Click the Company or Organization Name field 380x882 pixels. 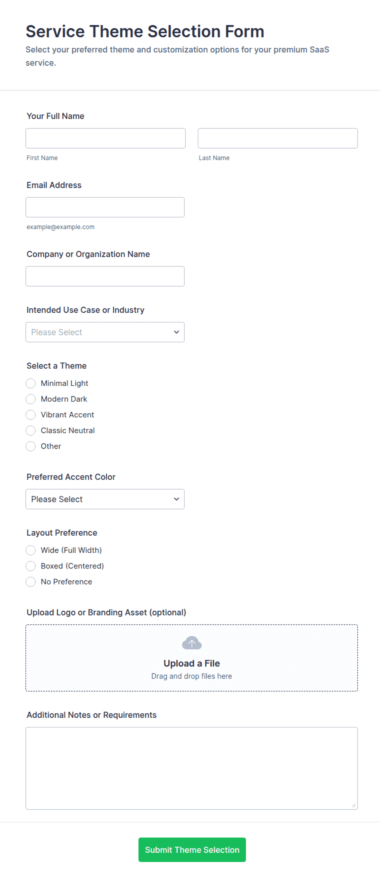(105, 276)
